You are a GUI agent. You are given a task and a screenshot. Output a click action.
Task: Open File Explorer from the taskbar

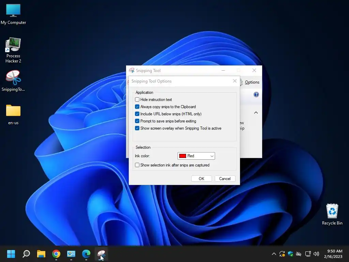pyautogui.click(x=41, y=254)
